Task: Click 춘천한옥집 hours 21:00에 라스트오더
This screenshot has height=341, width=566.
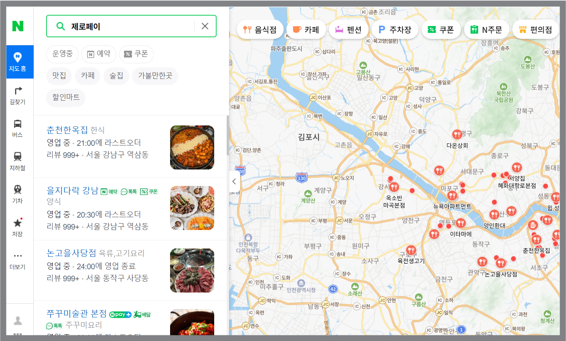Action: (x=109, y=143)
